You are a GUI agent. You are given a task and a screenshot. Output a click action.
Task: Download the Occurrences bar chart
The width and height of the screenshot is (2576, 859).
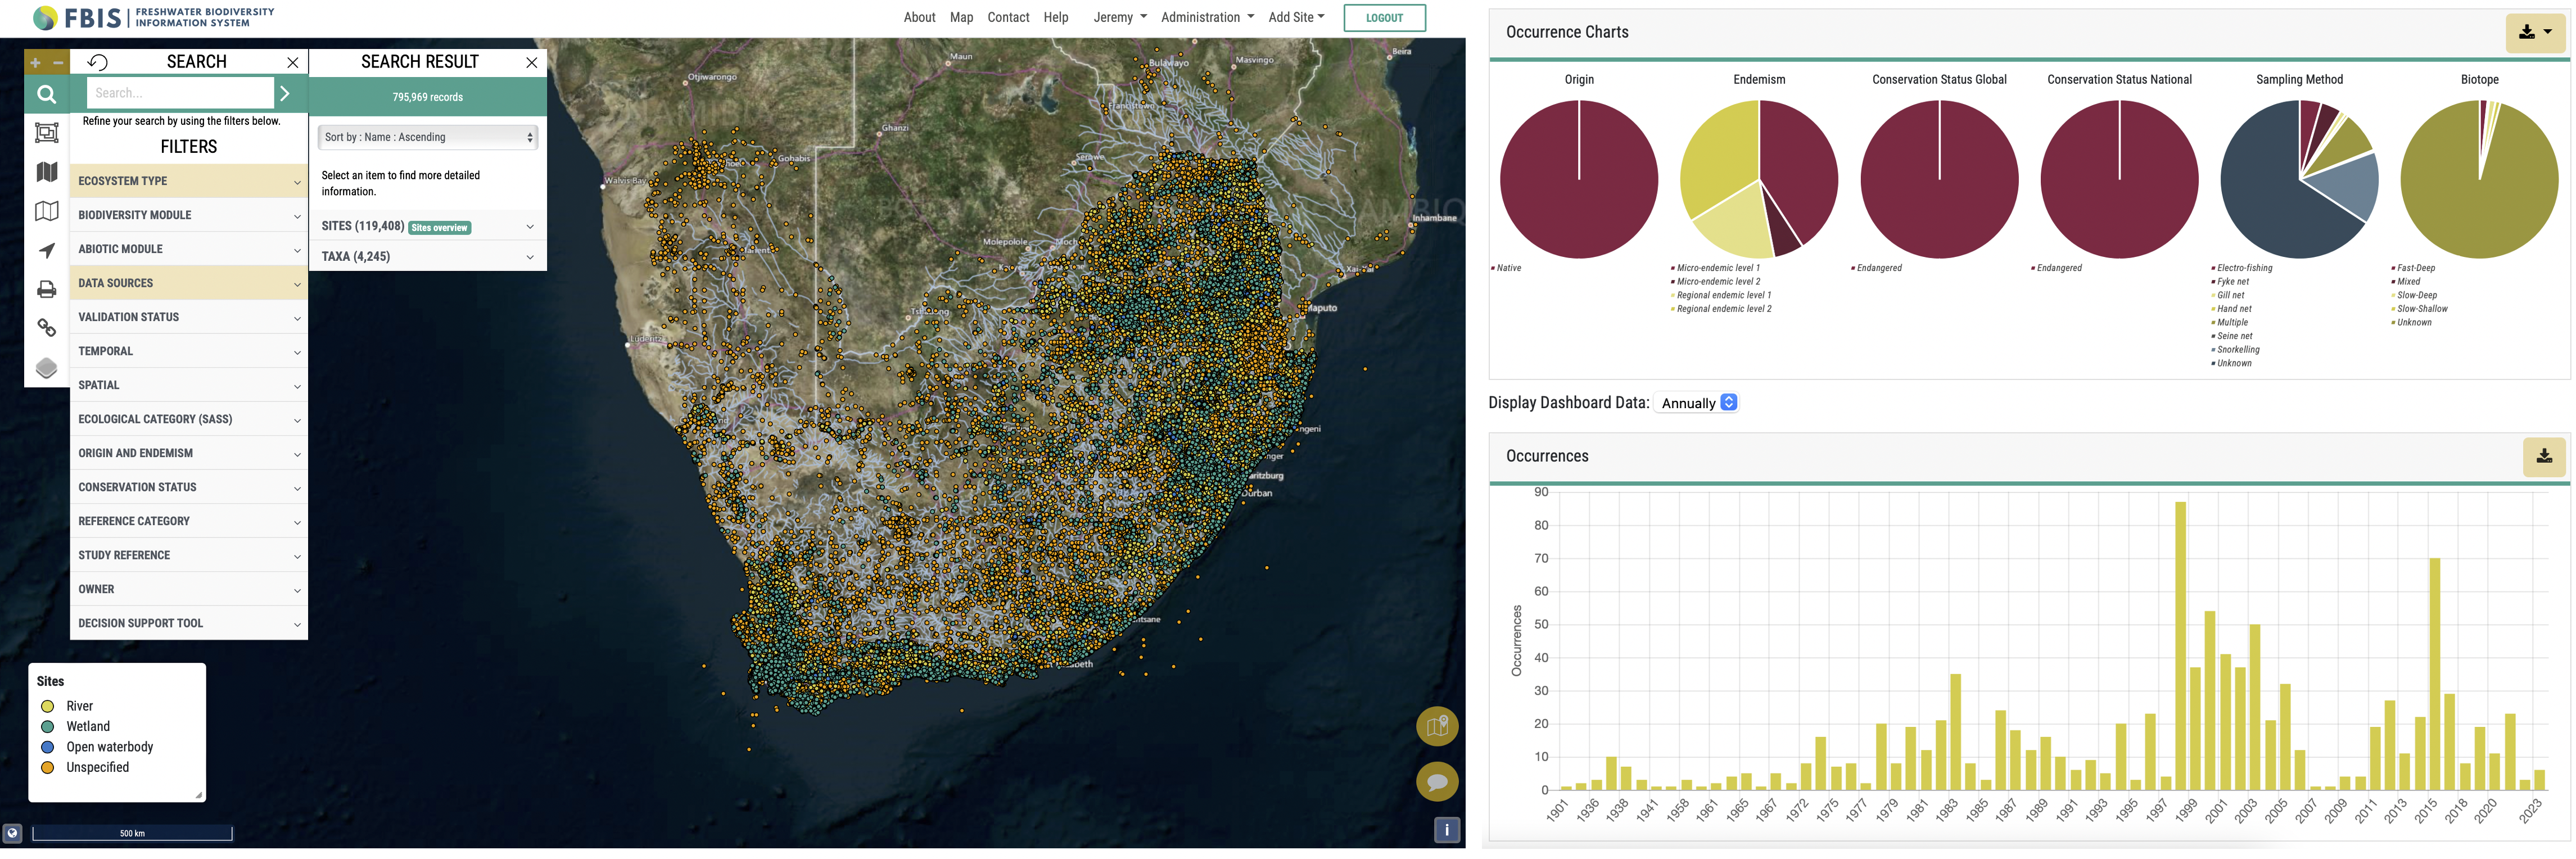2543,456
